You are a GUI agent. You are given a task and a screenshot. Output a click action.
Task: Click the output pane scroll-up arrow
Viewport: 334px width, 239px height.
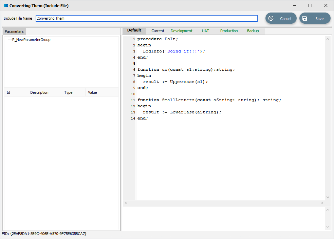(x=328, y=210)
